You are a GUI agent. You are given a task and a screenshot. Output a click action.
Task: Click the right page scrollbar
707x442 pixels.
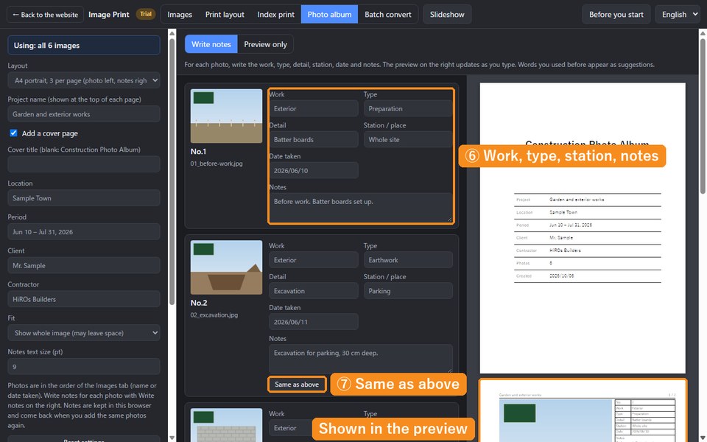pos(703,116)
